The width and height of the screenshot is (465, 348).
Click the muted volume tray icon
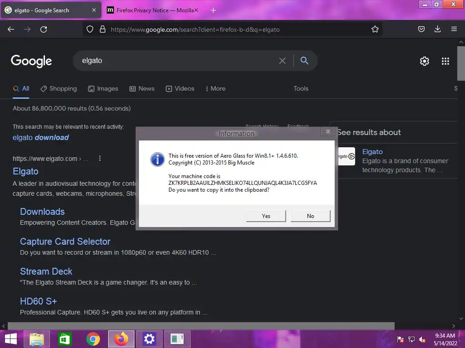click(x=422, y=339)
